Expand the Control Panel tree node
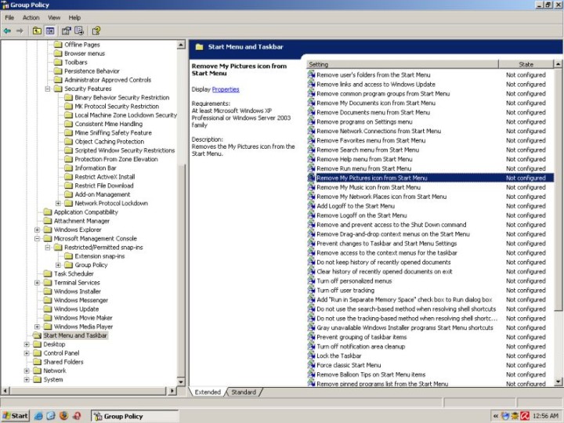This screenshot has width=564, height=423. tap(27, 353)
